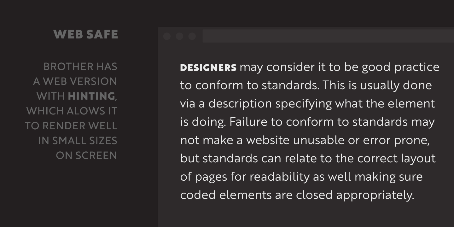Click the third dot in the browser window
This screenshot has width=454, height=227.
[192, 37]
